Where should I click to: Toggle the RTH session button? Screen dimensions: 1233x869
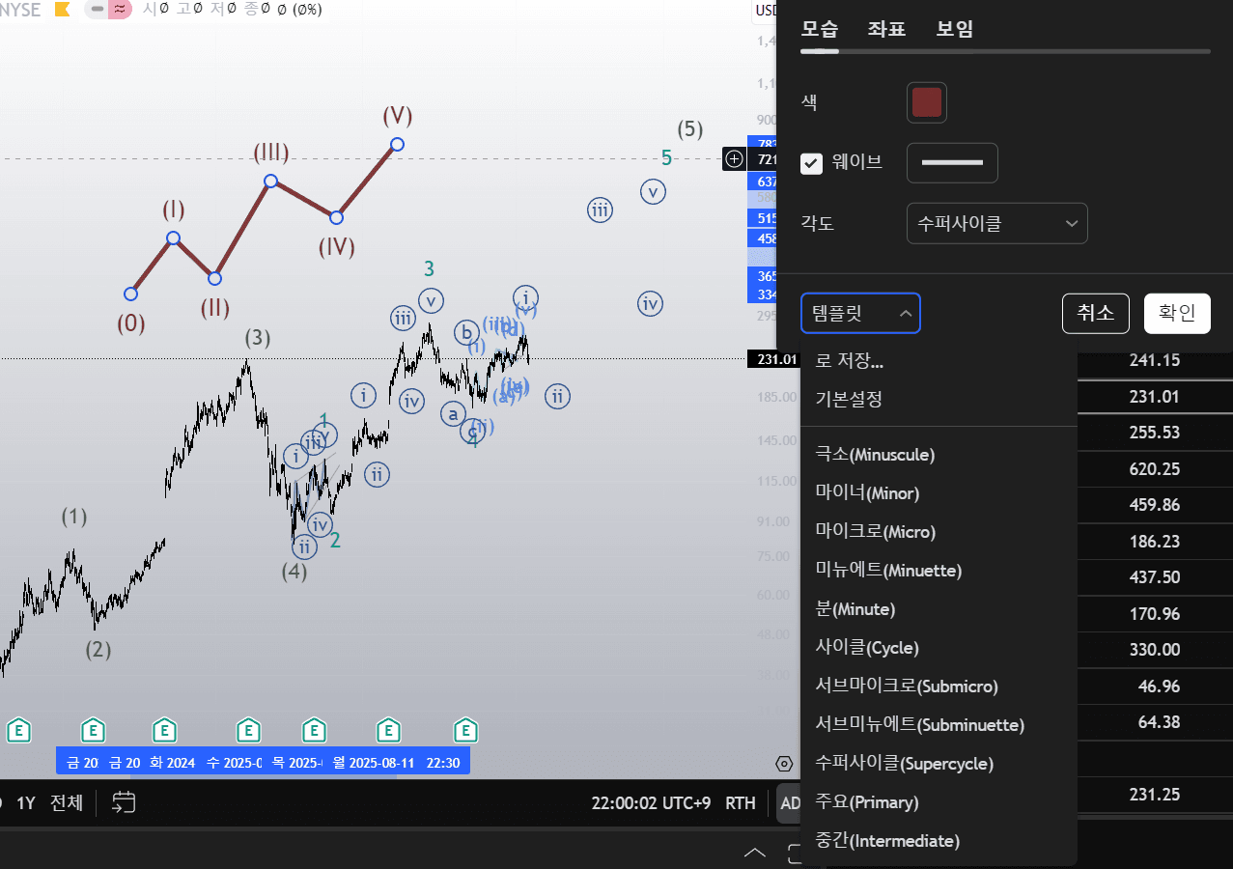(741, 803)
